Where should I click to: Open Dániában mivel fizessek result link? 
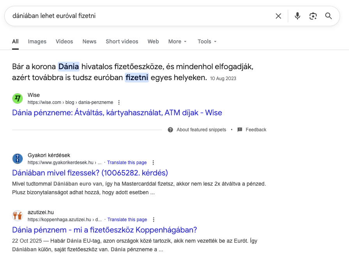[90, 173]
